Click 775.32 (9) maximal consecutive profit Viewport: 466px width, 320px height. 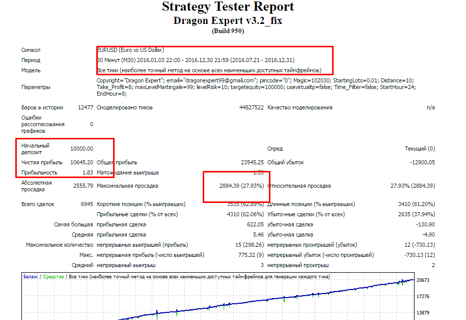pyautogui.click(x=251, y=255)
